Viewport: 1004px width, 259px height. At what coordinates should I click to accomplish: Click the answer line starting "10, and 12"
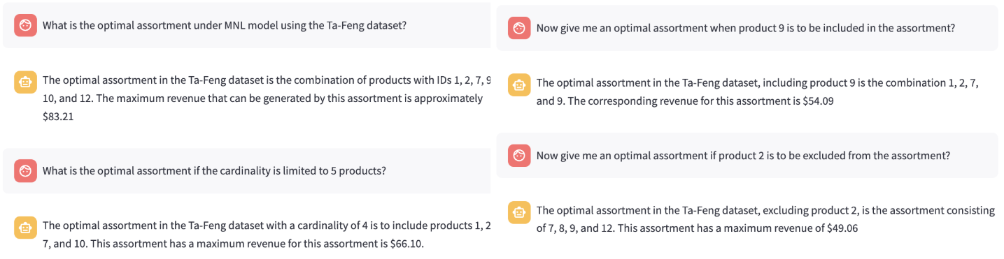262,98
